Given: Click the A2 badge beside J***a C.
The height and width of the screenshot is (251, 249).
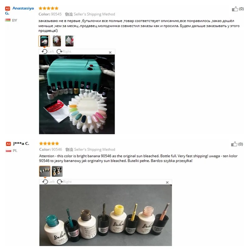Looking at the screenshot, I should tap(8, 144).
